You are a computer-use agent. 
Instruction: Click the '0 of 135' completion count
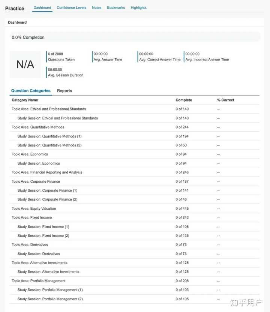click(182, 236)
